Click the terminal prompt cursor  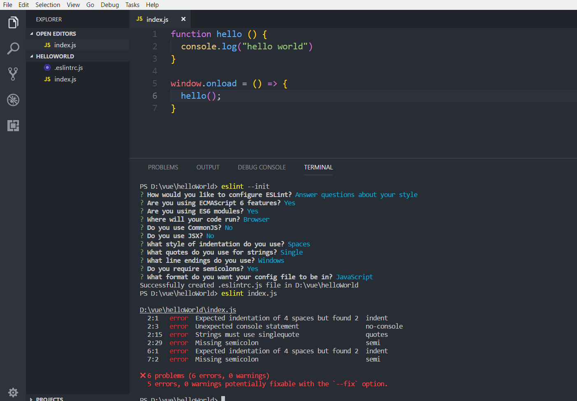(x=223, y=399)
